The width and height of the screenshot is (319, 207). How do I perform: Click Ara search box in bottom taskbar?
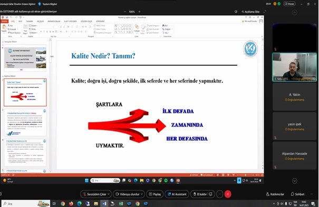click(x=26, y=203)
